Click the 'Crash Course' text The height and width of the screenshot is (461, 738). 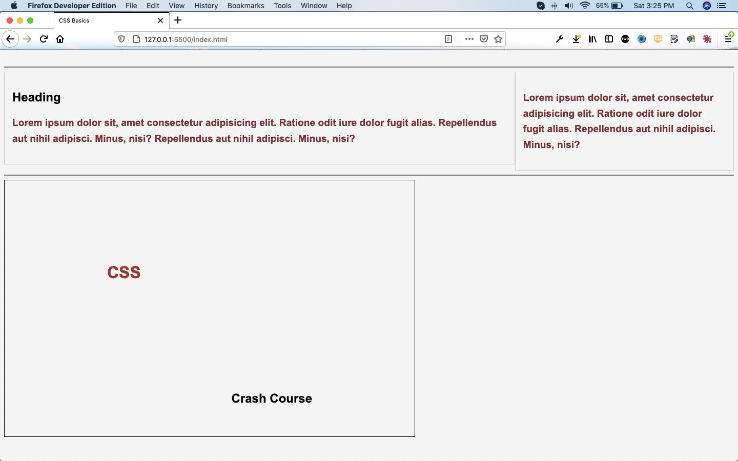click(272, 399)
